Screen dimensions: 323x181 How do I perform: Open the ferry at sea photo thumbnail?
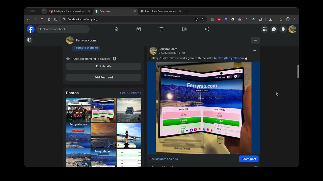pyautogui.click(x=129, y=110)
